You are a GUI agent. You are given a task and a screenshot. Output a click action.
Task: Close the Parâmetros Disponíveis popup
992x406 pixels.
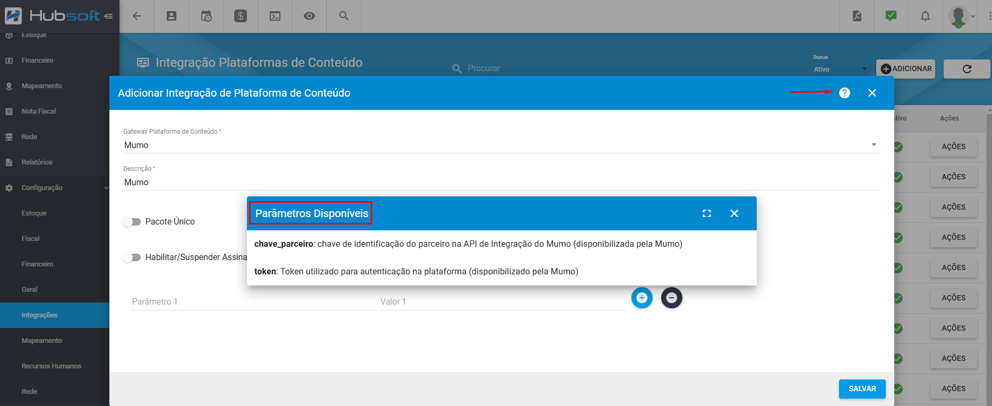click(734, 213)
